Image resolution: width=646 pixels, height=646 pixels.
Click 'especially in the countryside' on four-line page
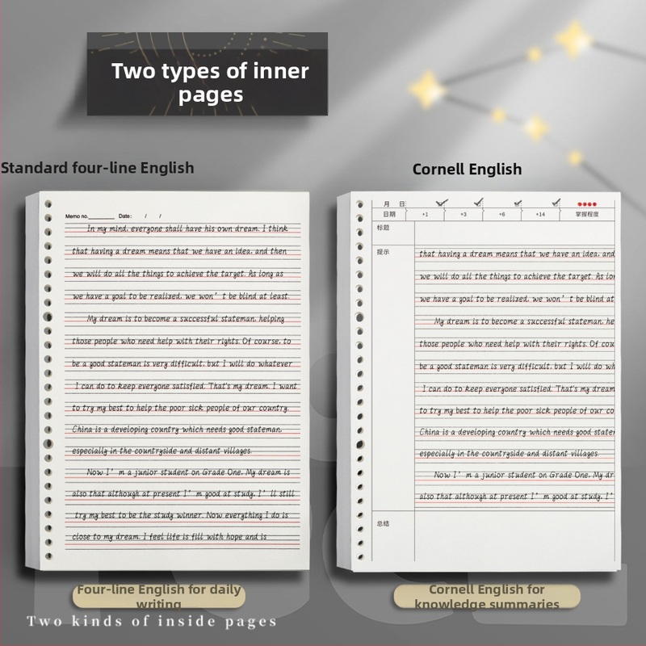point(161,451)
